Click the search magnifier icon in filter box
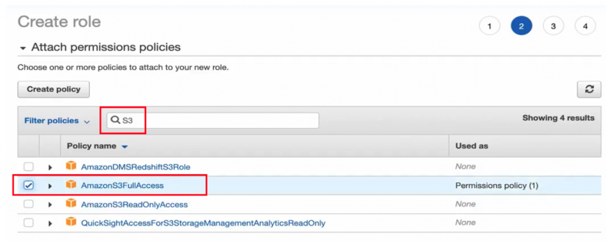606x241 pixels. click(115, 120)
